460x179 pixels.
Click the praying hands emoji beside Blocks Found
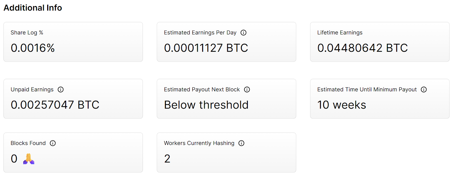[x=28, y=159]
